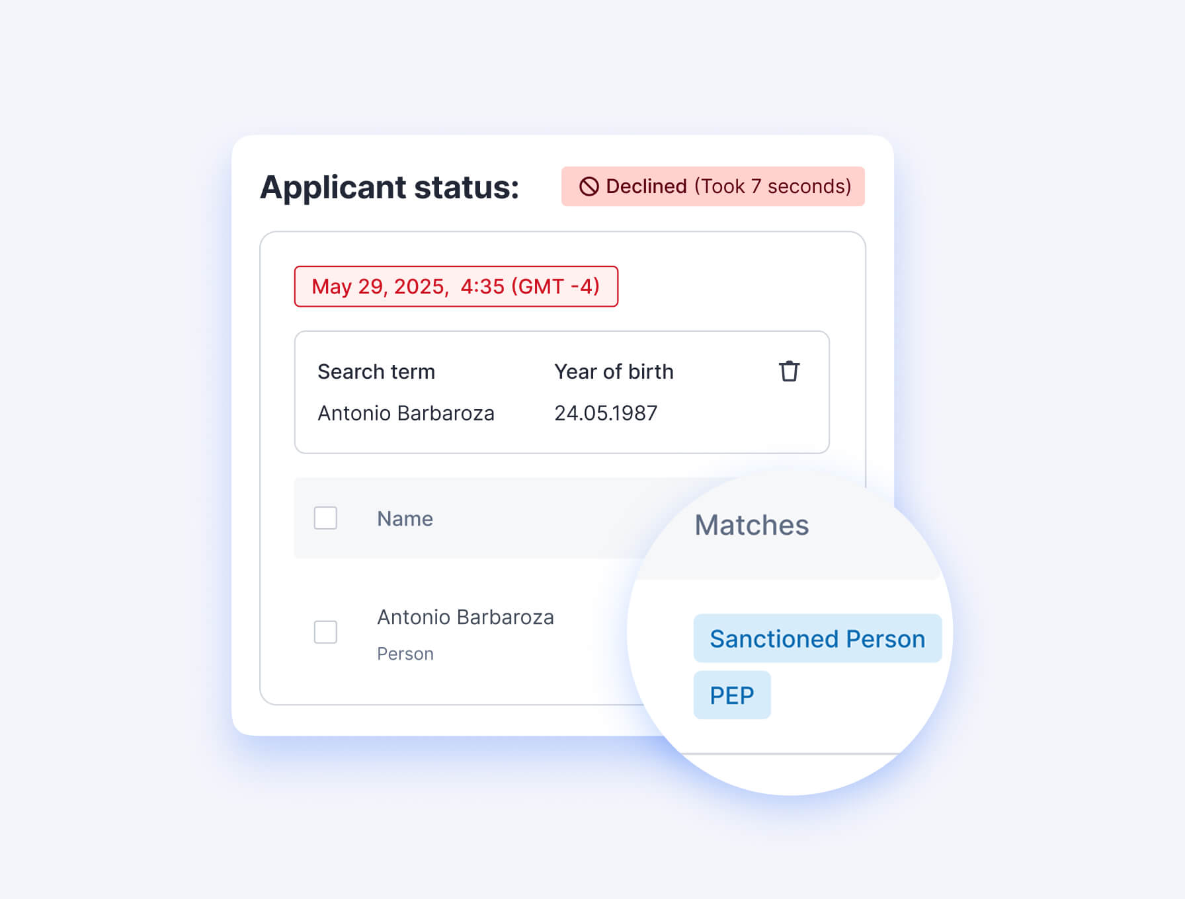Click the Search term label
Screen dimensions: 1185x899
[x=376, y=372]
